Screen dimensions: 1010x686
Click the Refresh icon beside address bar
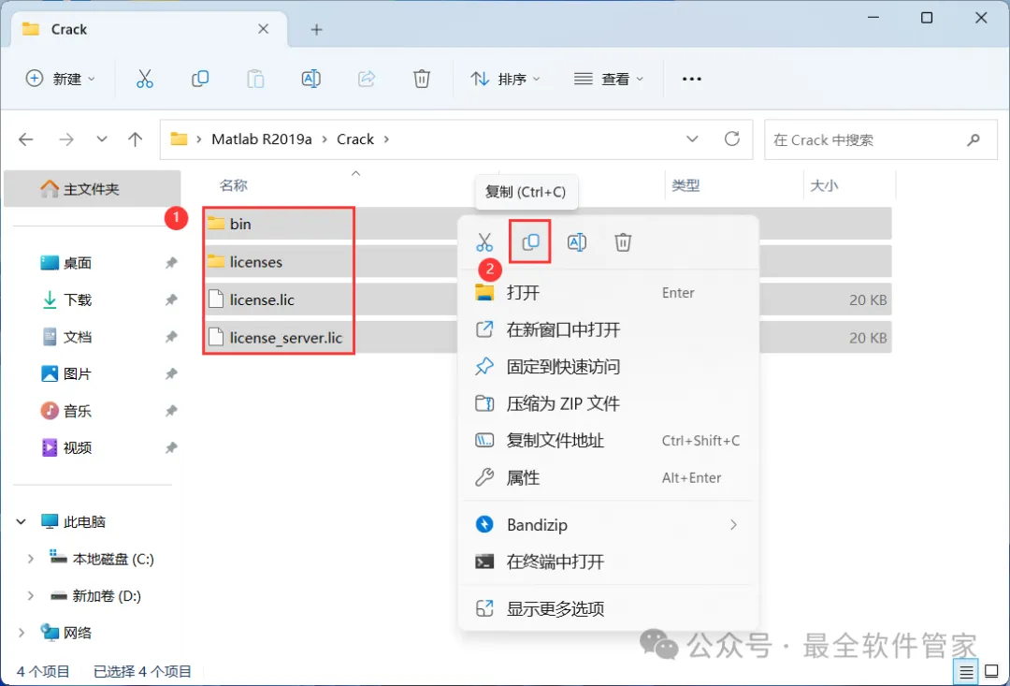[x=731, y=139]
